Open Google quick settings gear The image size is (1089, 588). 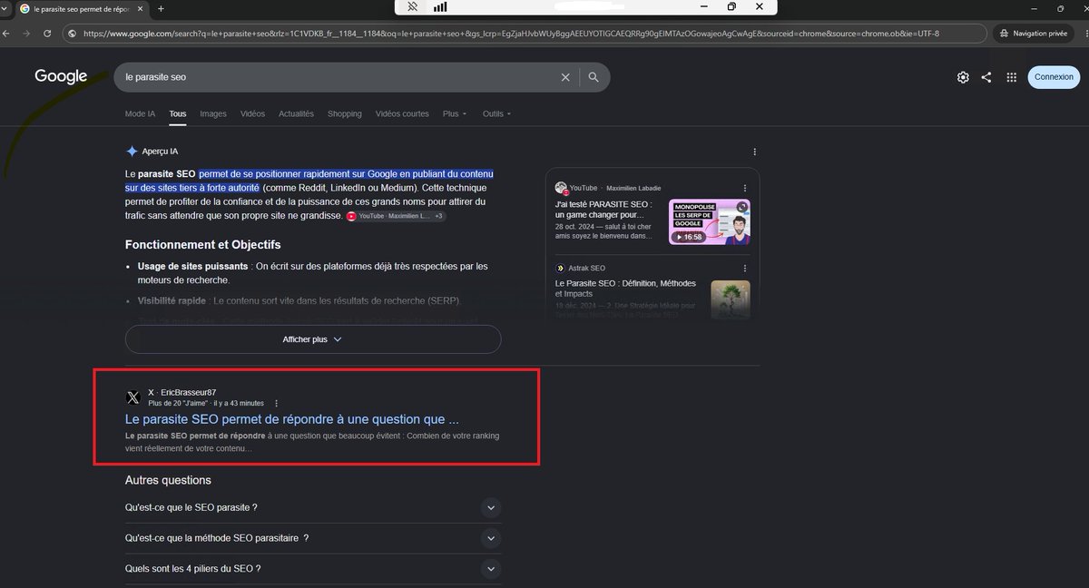(x=963, y=77)
